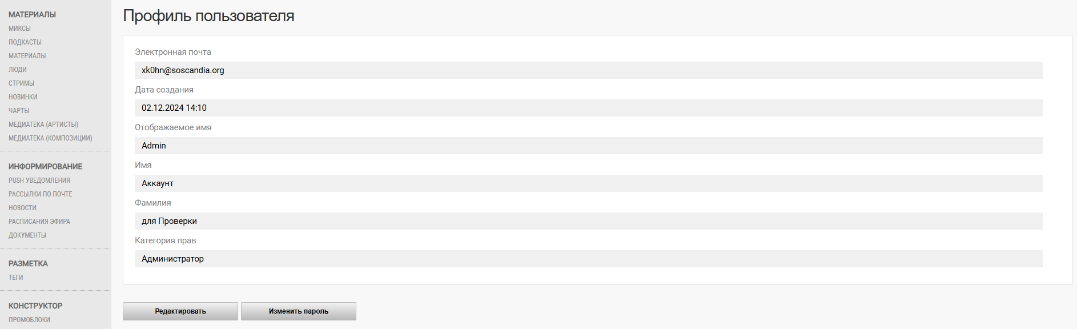Screen dimensions: 1077x329
Task: Open the Миксы section in sidebar
Action: pos(19,29)
